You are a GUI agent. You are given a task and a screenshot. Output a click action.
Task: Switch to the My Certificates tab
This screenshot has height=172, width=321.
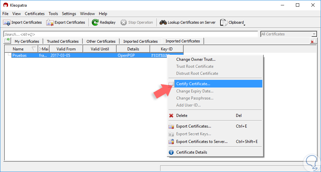pos(27,41)
